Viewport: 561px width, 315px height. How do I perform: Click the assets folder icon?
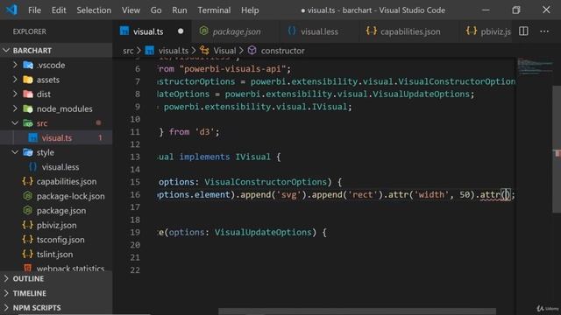click(28, 80)
